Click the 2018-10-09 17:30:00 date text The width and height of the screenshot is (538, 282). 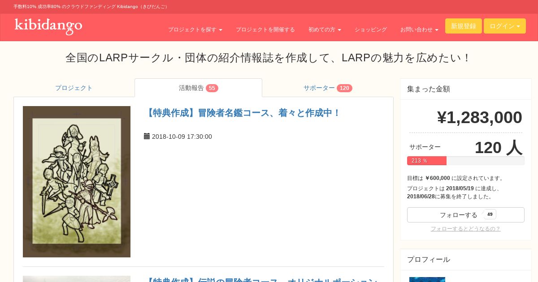tap(182, 137)
